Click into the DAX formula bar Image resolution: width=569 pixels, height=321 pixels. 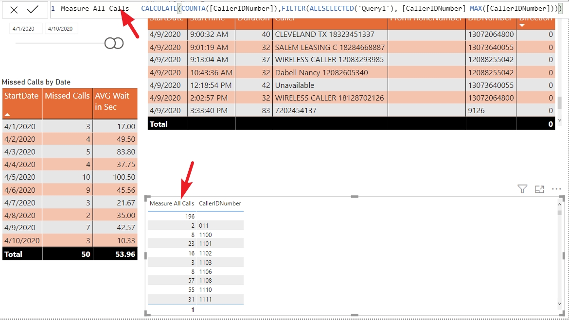pyautogui.click(x=307, y=9)
